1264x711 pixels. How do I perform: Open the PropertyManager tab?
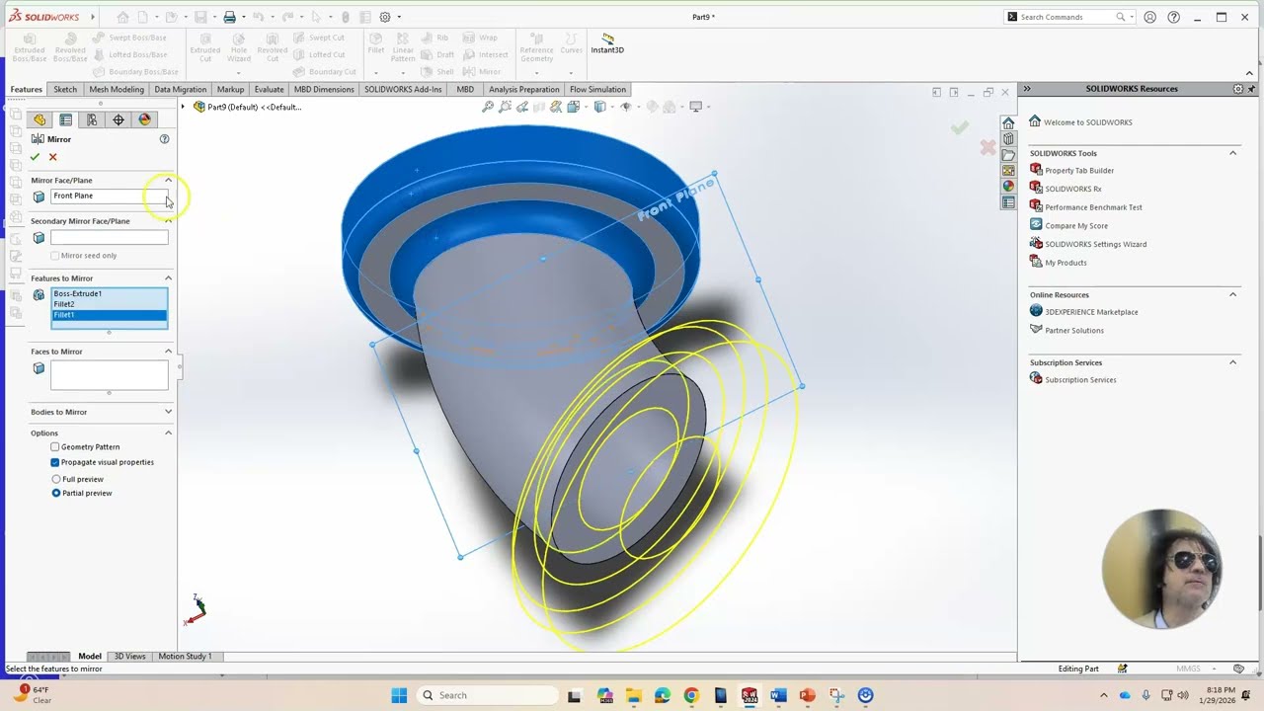point(66,119)
